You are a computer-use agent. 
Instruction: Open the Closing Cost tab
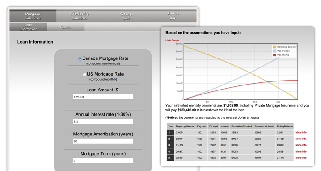(x=126, y=16)
